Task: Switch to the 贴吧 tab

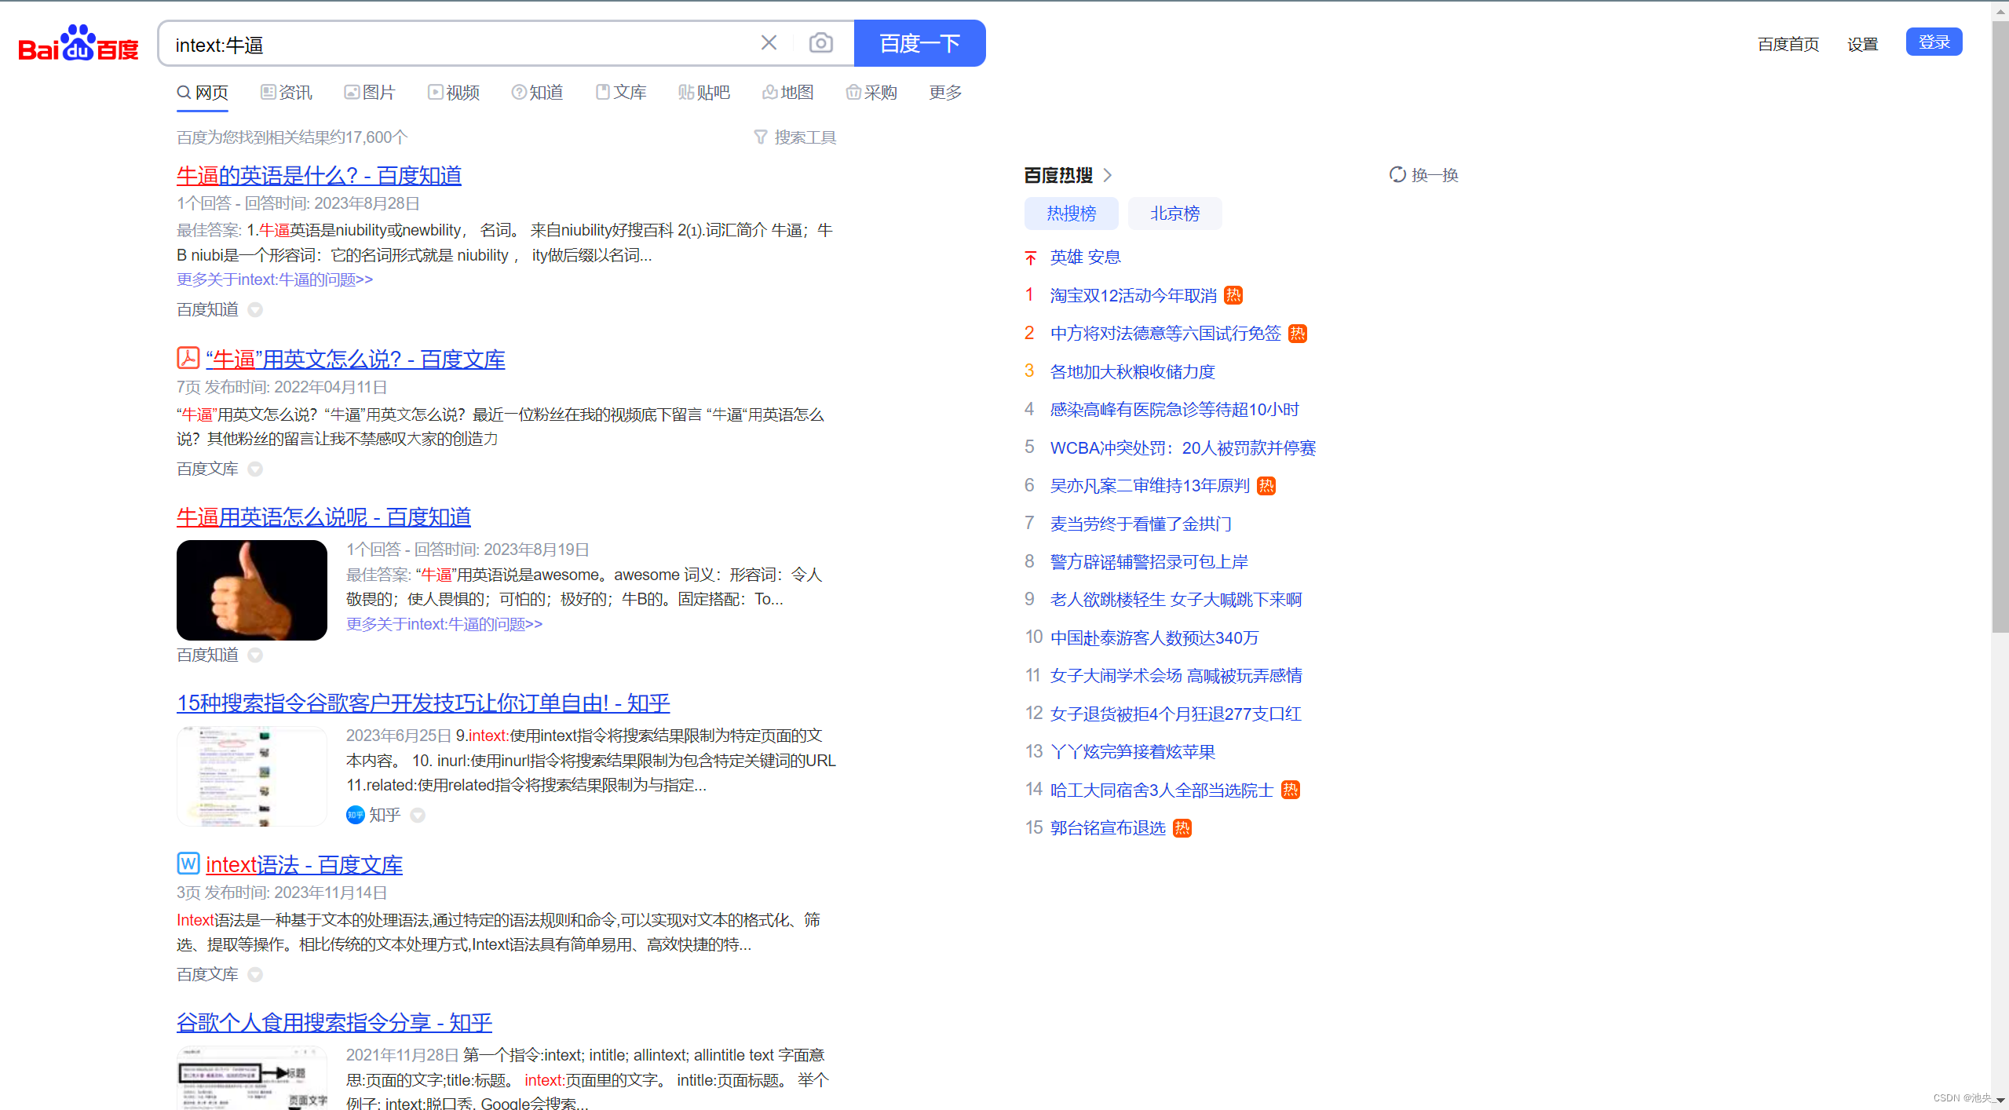Action: coord(704,93)
